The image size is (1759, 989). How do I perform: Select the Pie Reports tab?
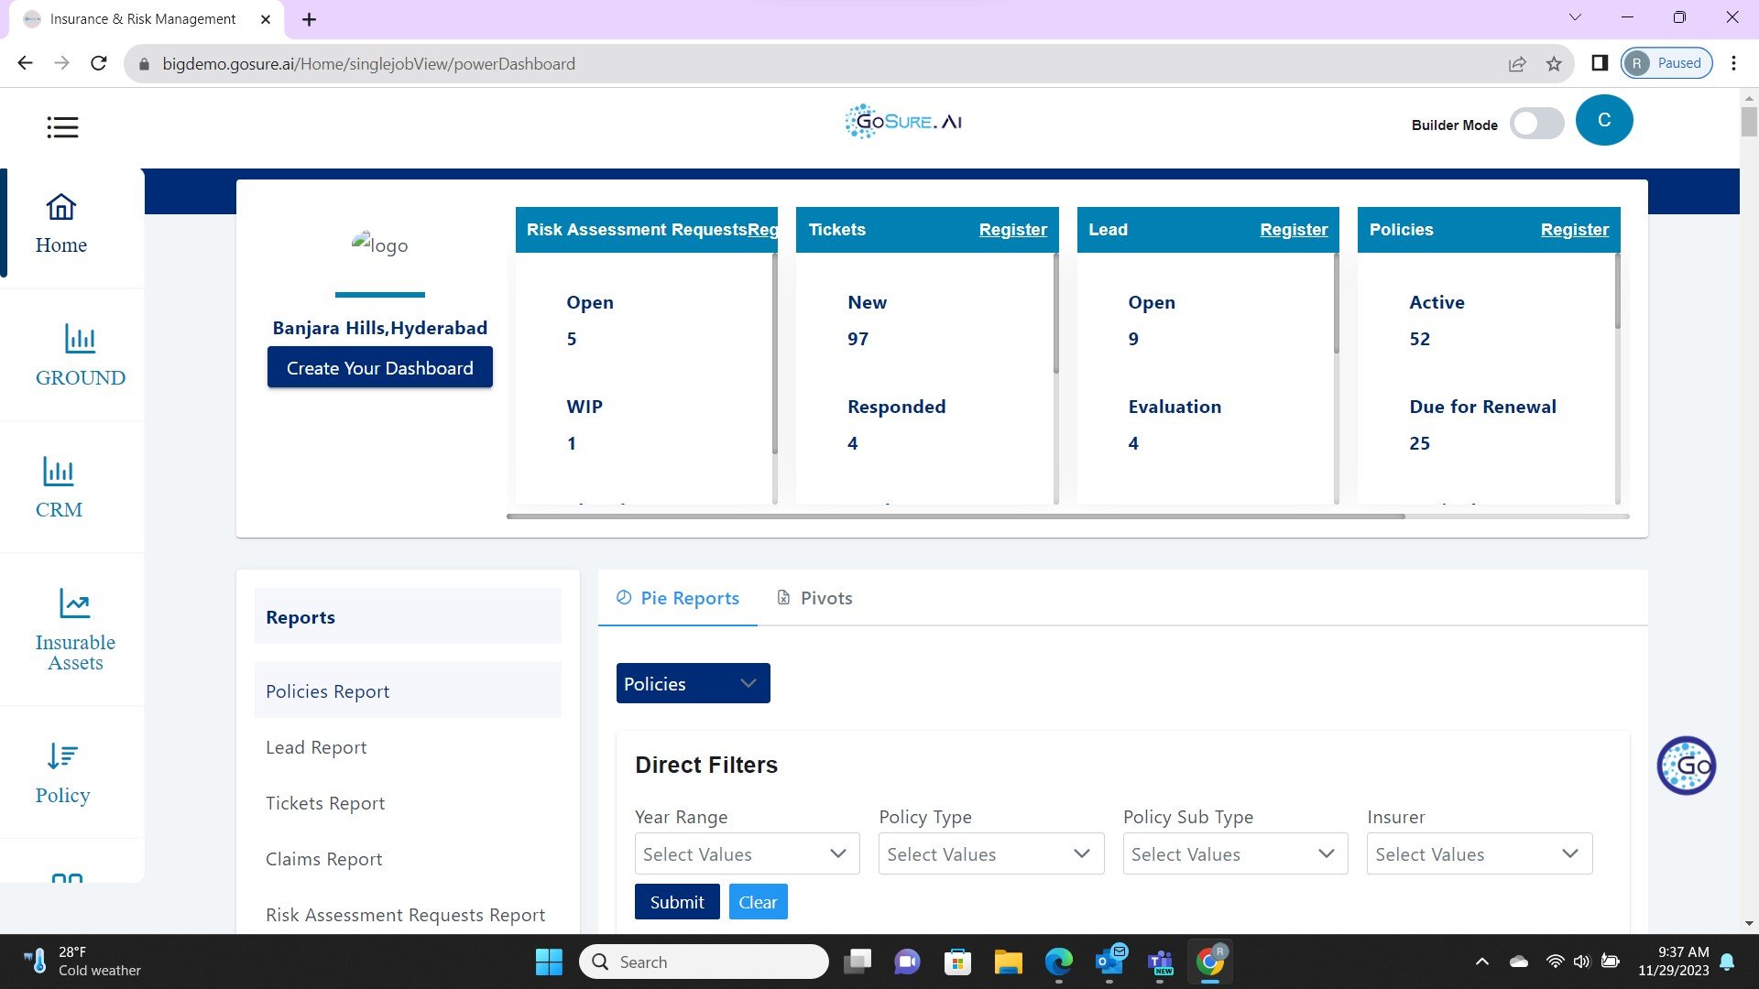(x=677, y=597)
